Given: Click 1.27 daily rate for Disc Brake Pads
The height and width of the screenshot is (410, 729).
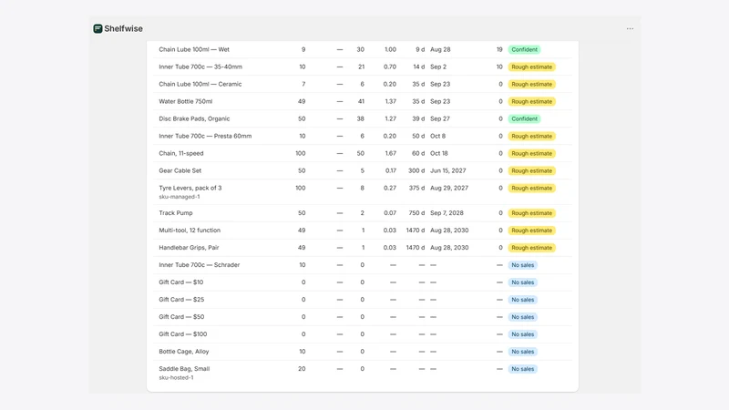Looking at the screenshot, I should point(391,118).
